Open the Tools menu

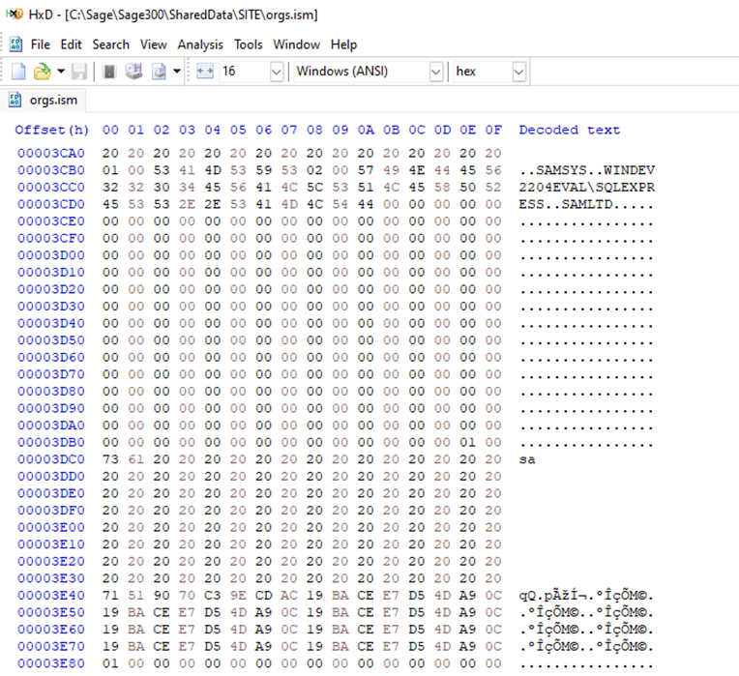248,44
